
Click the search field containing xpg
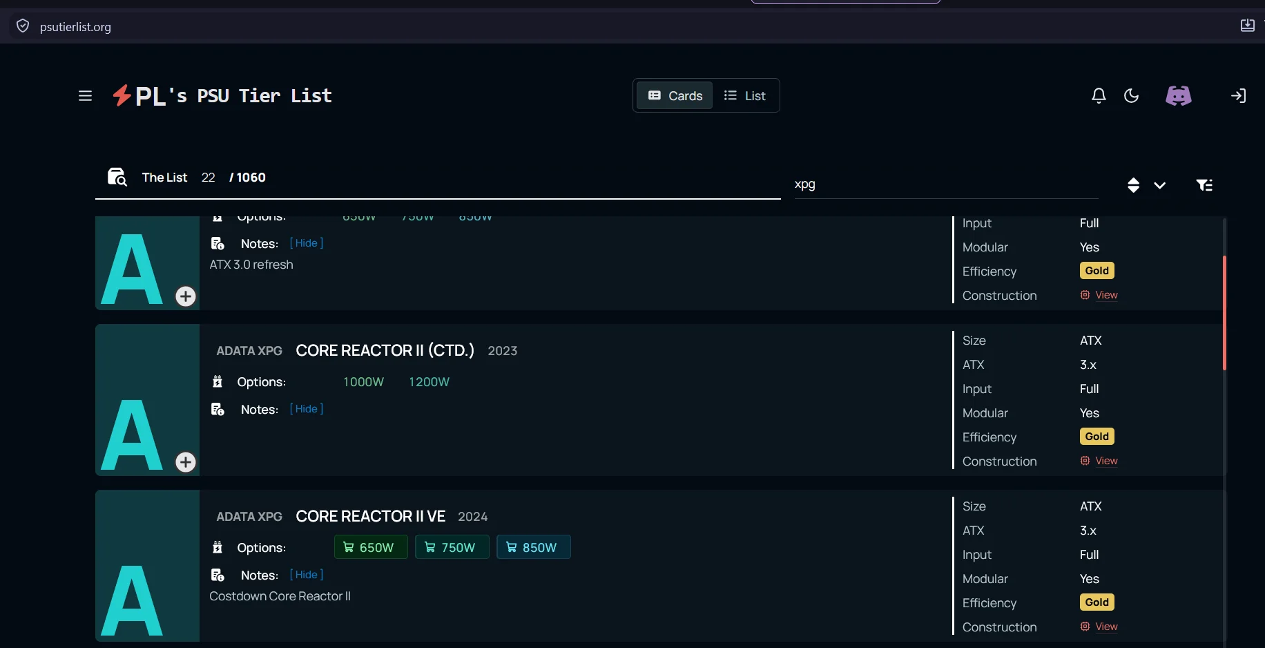click(x=946, y=184)
